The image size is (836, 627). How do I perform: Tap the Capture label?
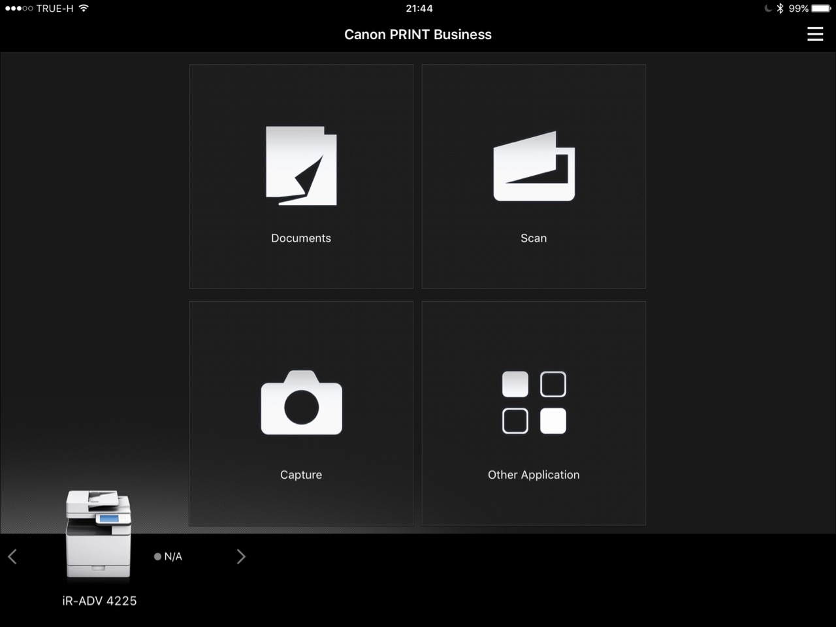(x=301, y=475)
